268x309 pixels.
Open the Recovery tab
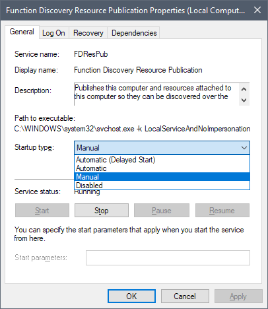88,33
